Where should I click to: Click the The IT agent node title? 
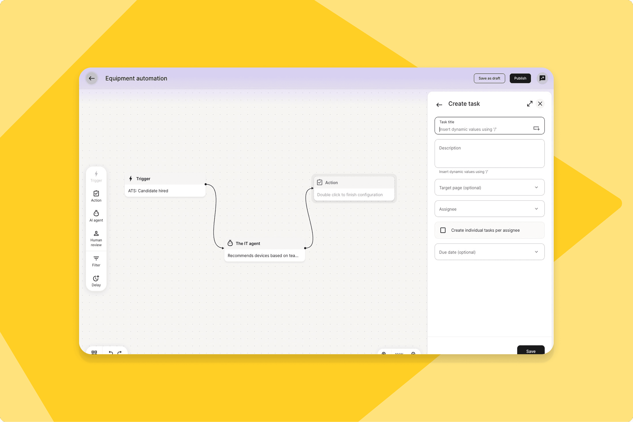pos(248,244)
